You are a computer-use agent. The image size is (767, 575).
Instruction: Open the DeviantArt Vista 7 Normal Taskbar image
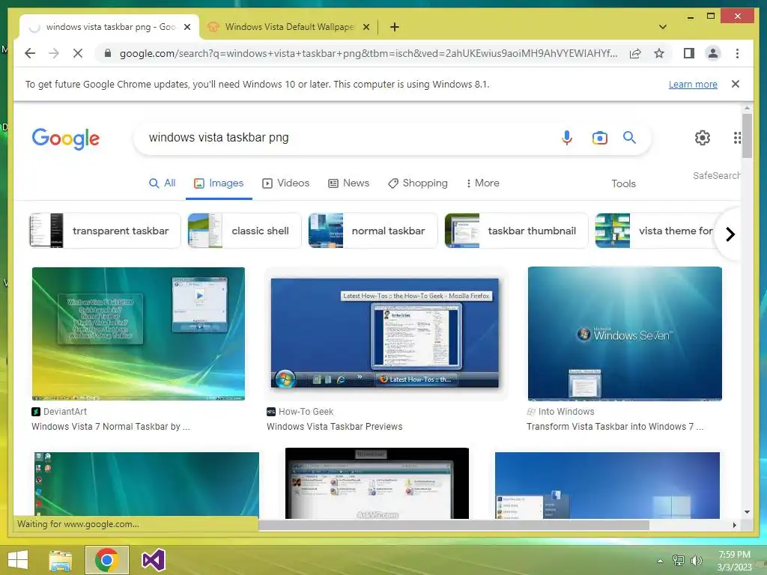click(139, 333)
